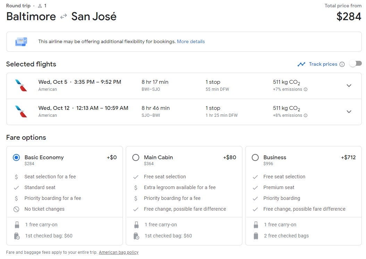The width and height of the screenshot is (366, 259).
Task: Click the Track prices info icon
Action: click(x=342, y=64)
